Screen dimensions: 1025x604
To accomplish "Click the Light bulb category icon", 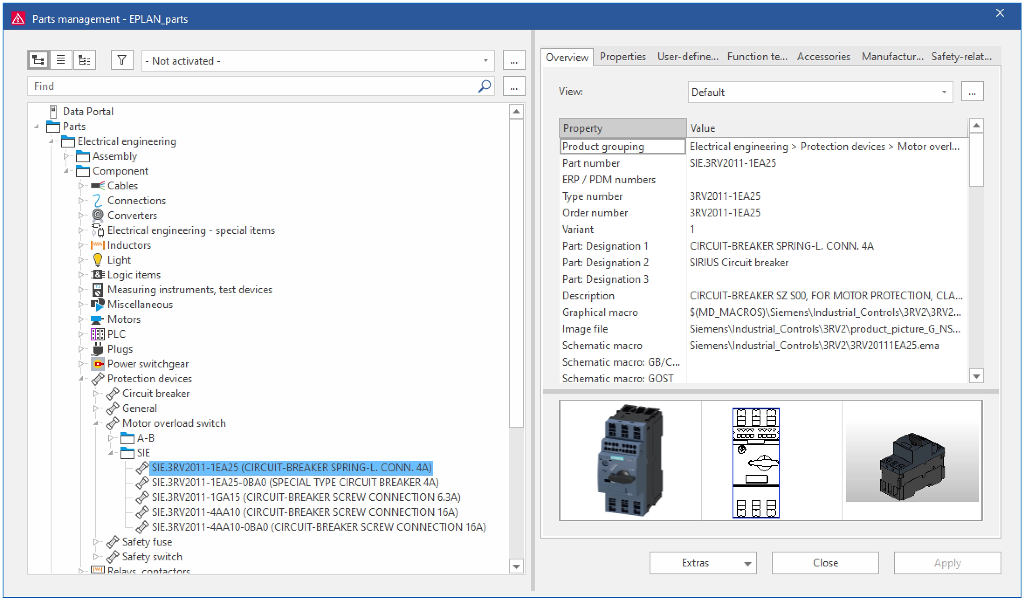I will tap(98, 260).
